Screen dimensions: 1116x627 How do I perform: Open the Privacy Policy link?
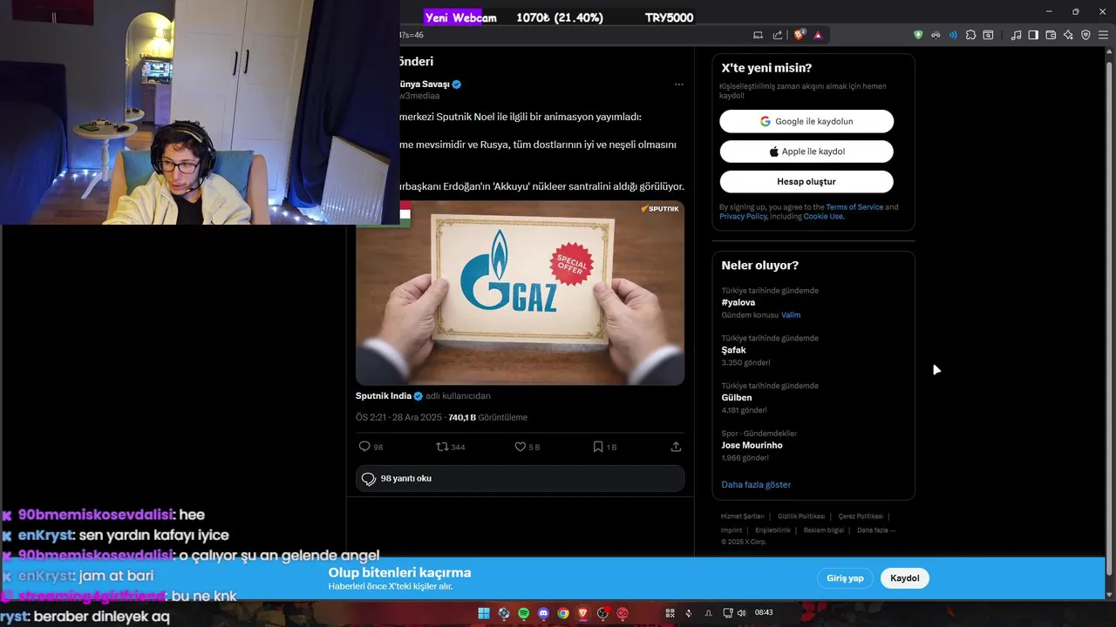[743, 216]
